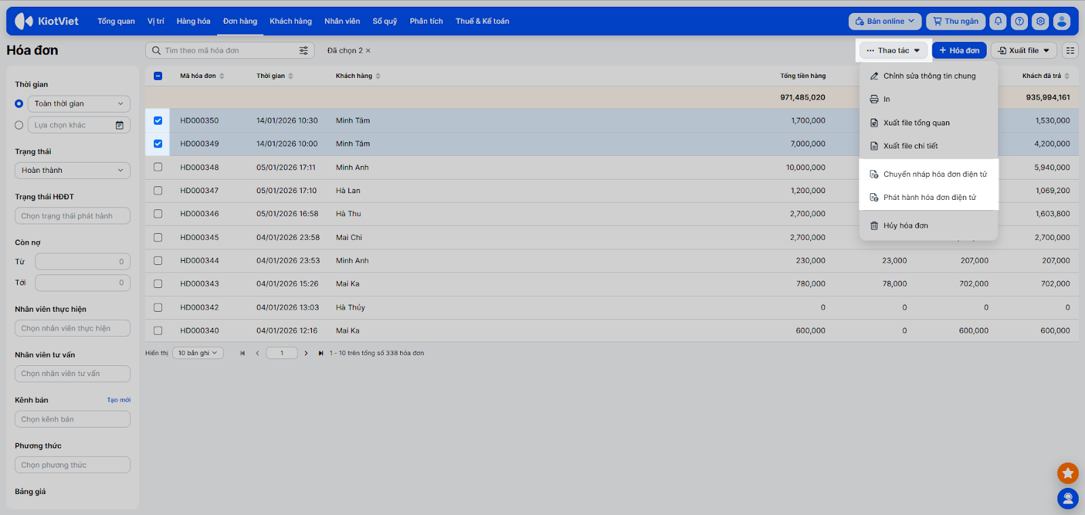
Task: Open the blue support chat button
Action: coord(1067,499)
